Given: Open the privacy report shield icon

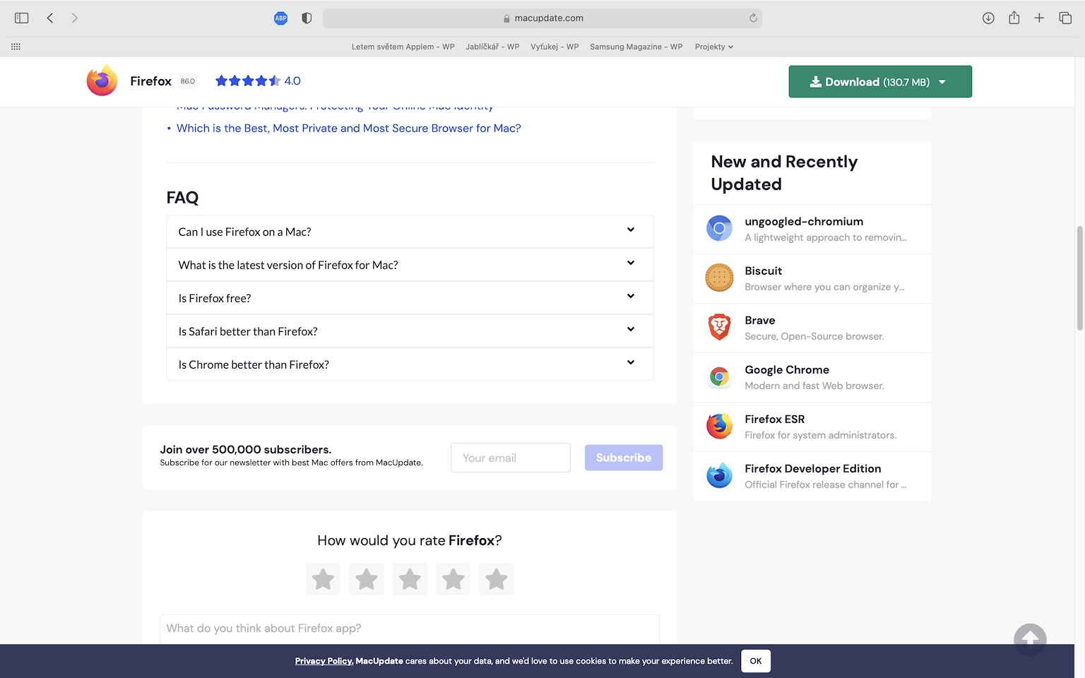Looking at the screenshot, I should click(x=307, y=18).
